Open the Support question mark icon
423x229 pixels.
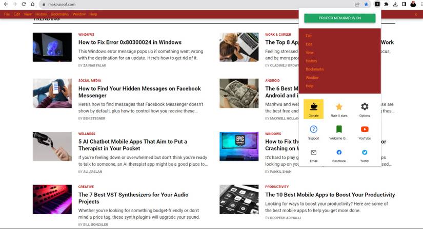point(313,129)
